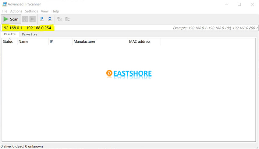Open the File menu
259x149 pixels.
[5, 11]
